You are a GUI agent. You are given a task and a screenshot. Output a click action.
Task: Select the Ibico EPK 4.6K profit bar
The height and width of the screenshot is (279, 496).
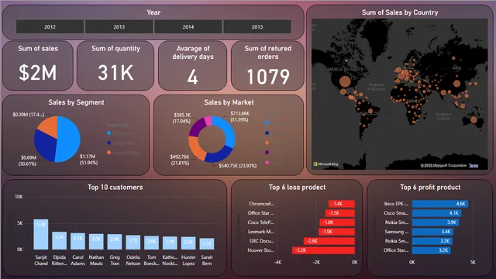[x=440, y=204]
